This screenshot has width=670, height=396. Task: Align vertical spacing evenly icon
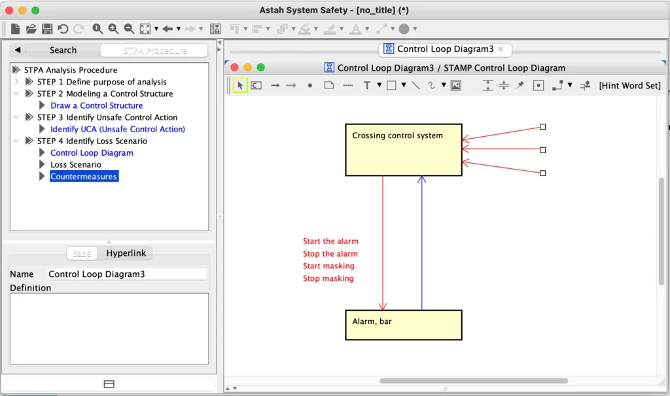[x=488, y=85]
